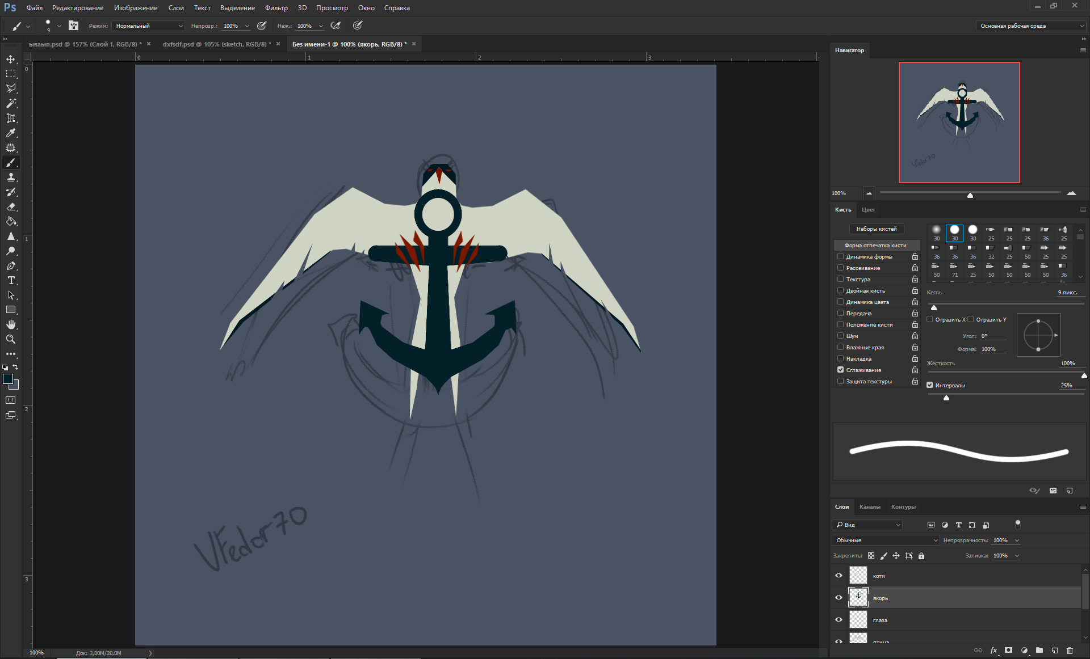Screen dimensions: 1090x659
Task: Select the Hand tool
Action: [x=11, y=325]
